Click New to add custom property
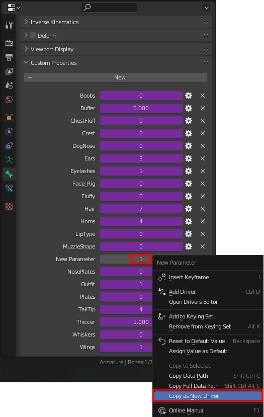This screenshot has width=264, height=417. 116,77
